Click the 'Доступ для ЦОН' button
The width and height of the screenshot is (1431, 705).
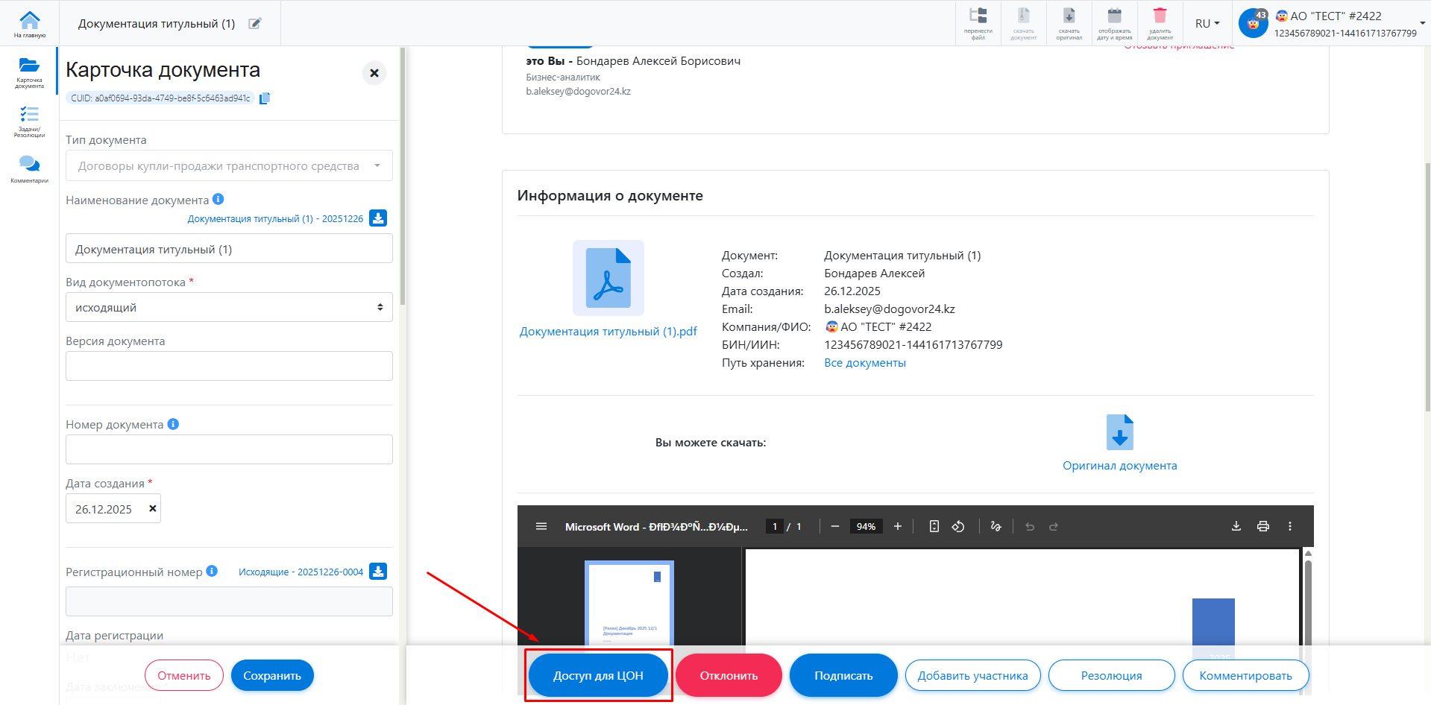598,675
